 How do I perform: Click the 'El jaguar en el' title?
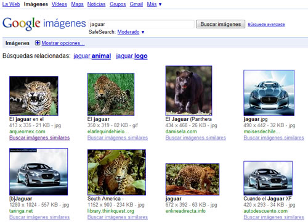26,119
